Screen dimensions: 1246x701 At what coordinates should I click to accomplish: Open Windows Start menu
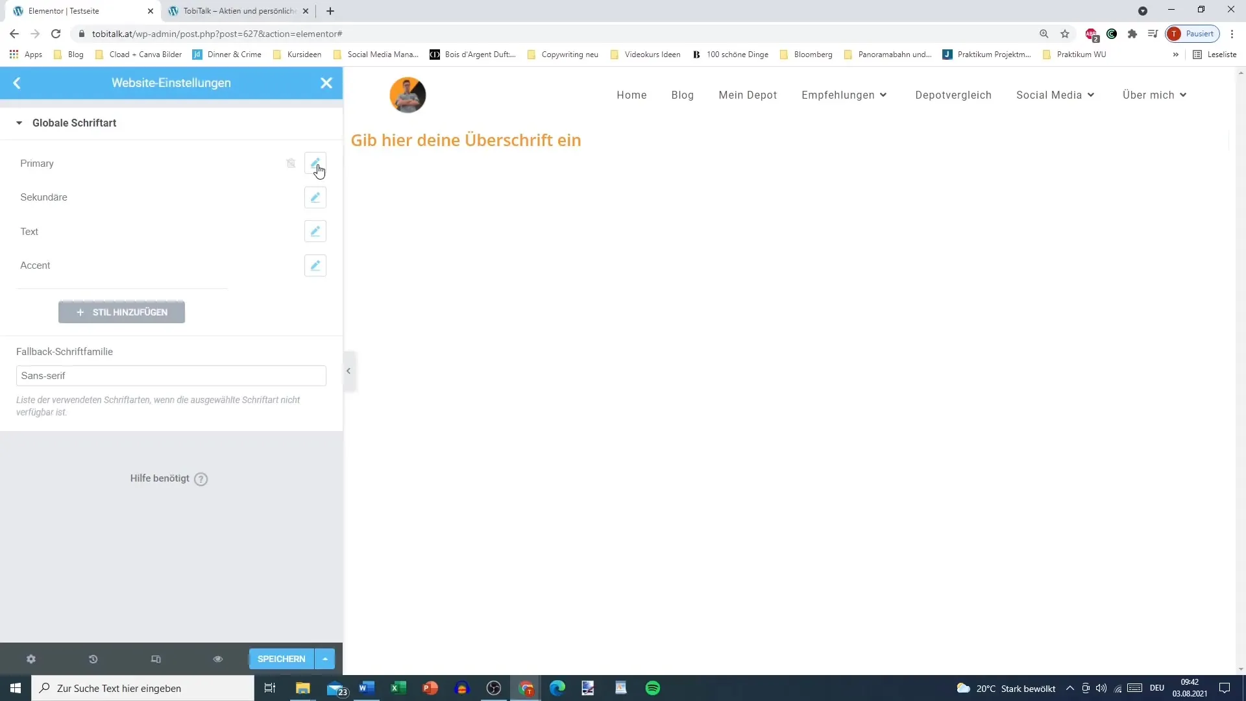point(16,688)
